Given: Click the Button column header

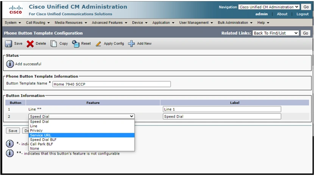Looking at the screenshot, I should (x=16, y=103).
